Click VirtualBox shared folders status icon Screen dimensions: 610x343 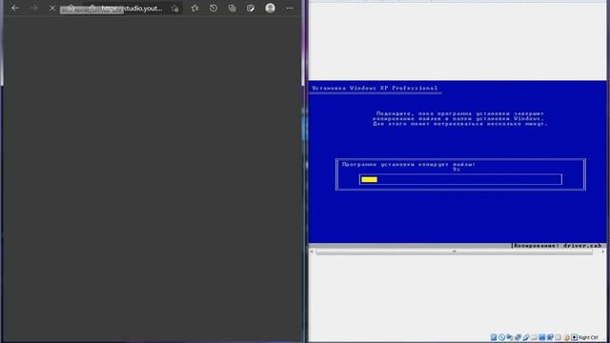(x=534, y=337)
